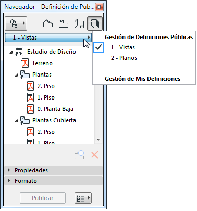Screen dimensions: 197x211
Task: Click the Plantas folder icon
Action: click(25, 75)
